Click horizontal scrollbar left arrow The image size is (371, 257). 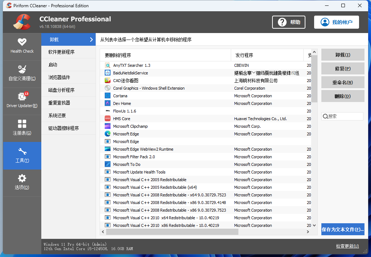[103, 232]
